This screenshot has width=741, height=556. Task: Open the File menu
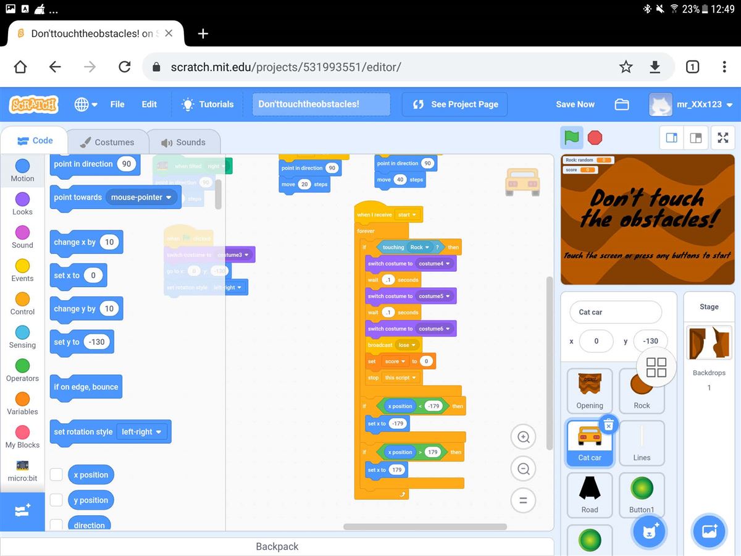[117, 104]
